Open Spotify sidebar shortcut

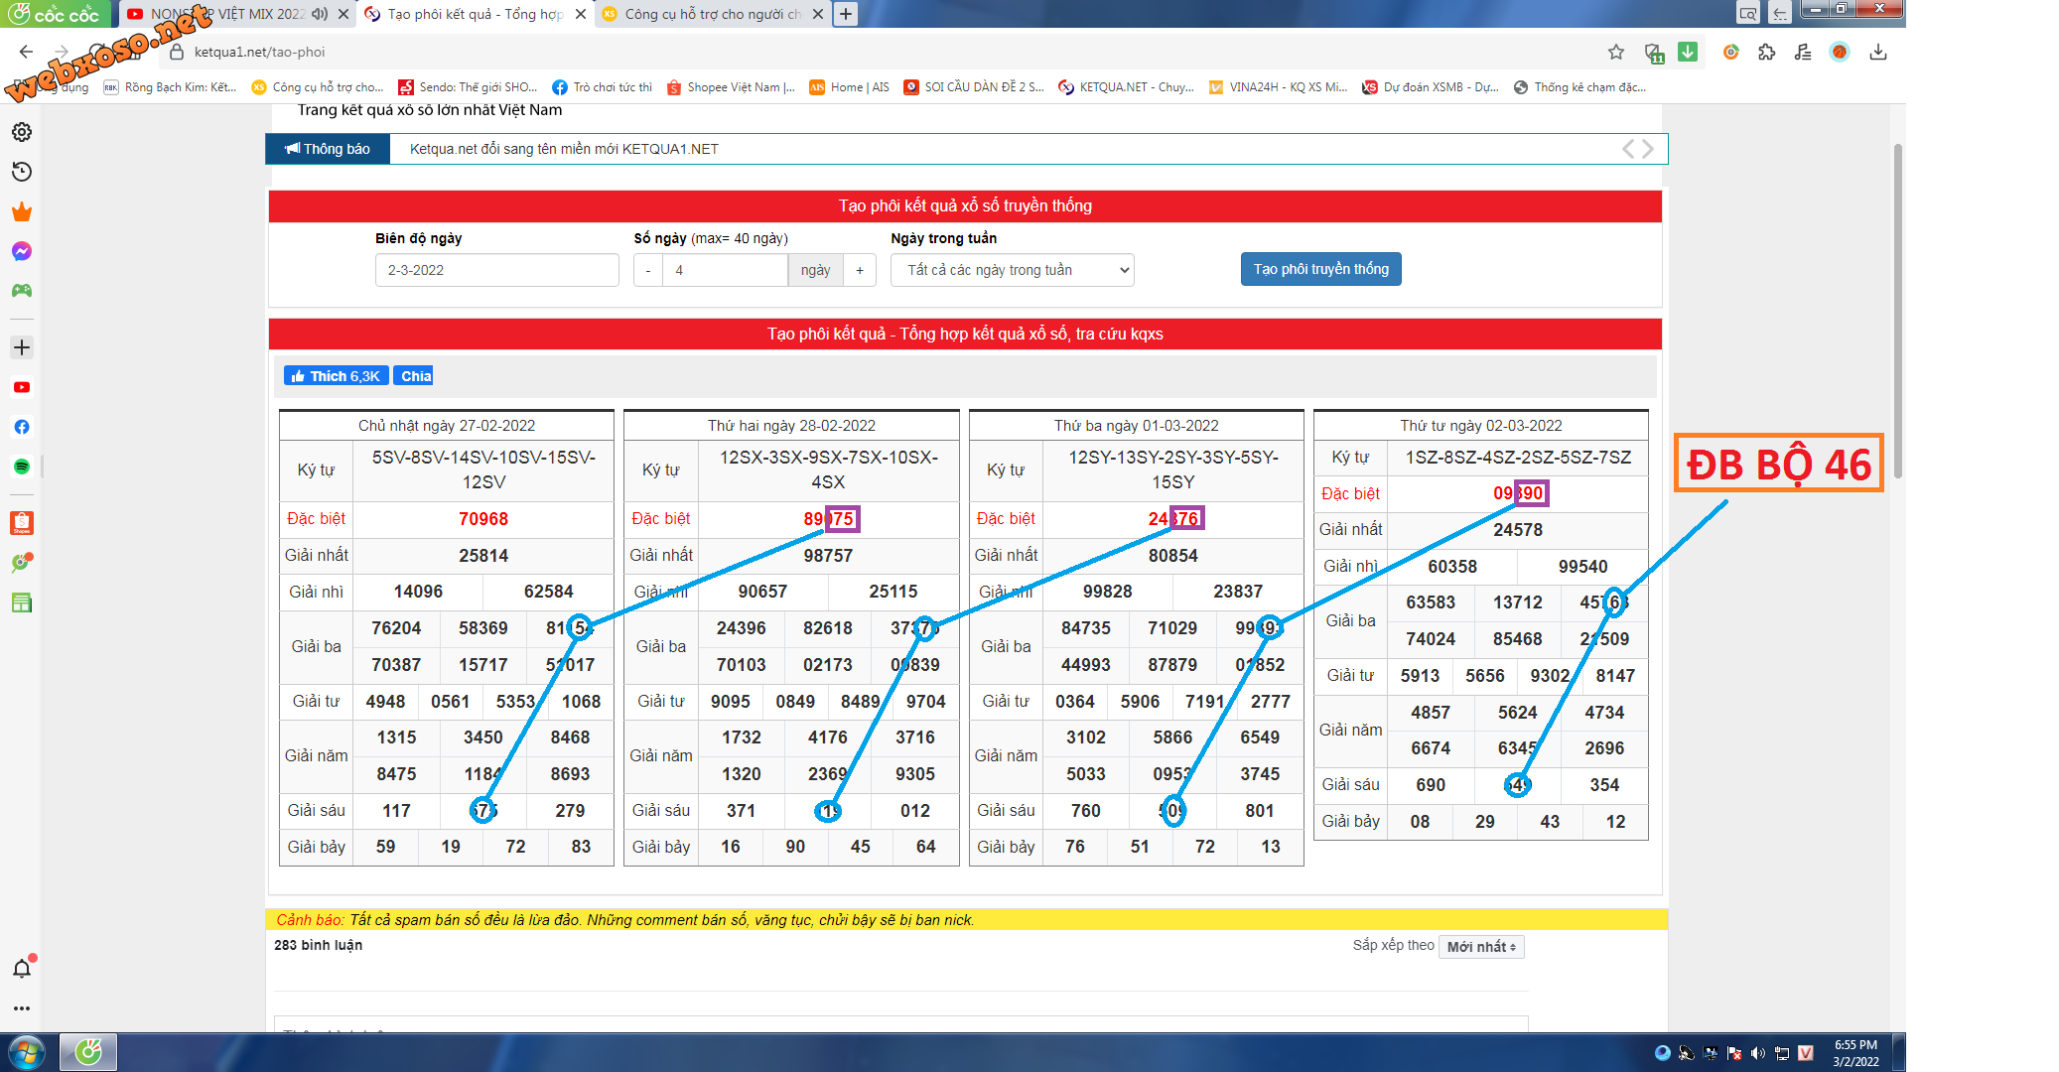tap(22, 467)
